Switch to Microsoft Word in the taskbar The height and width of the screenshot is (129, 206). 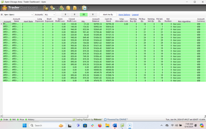[115, 126]
